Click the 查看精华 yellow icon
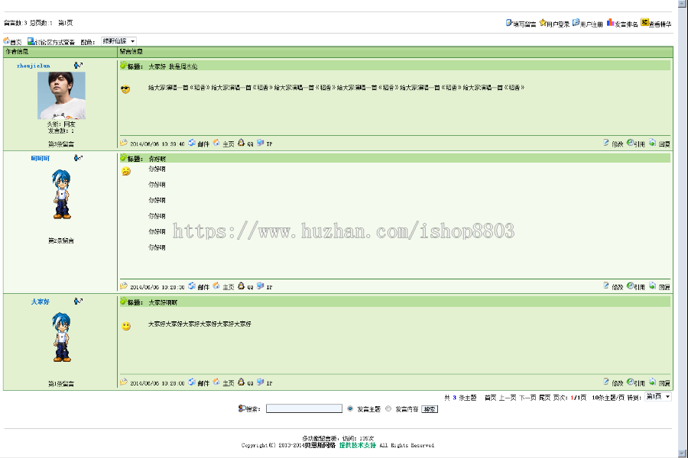 point(644,22)
